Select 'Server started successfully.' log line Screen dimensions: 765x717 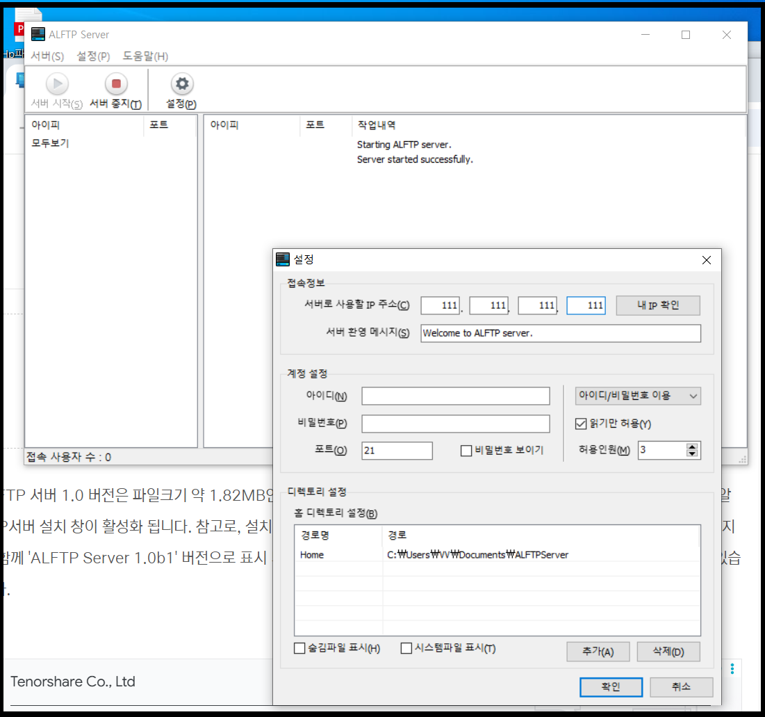415,159
